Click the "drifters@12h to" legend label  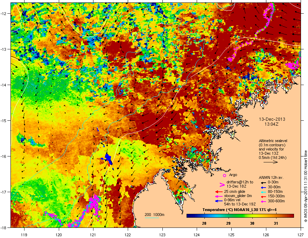click(x=240, y=182)
